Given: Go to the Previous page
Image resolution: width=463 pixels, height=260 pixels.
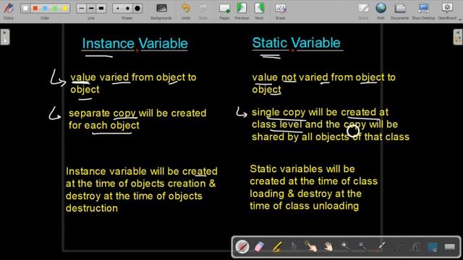Looking at the screenshot, I should click(x=242, y=11).
